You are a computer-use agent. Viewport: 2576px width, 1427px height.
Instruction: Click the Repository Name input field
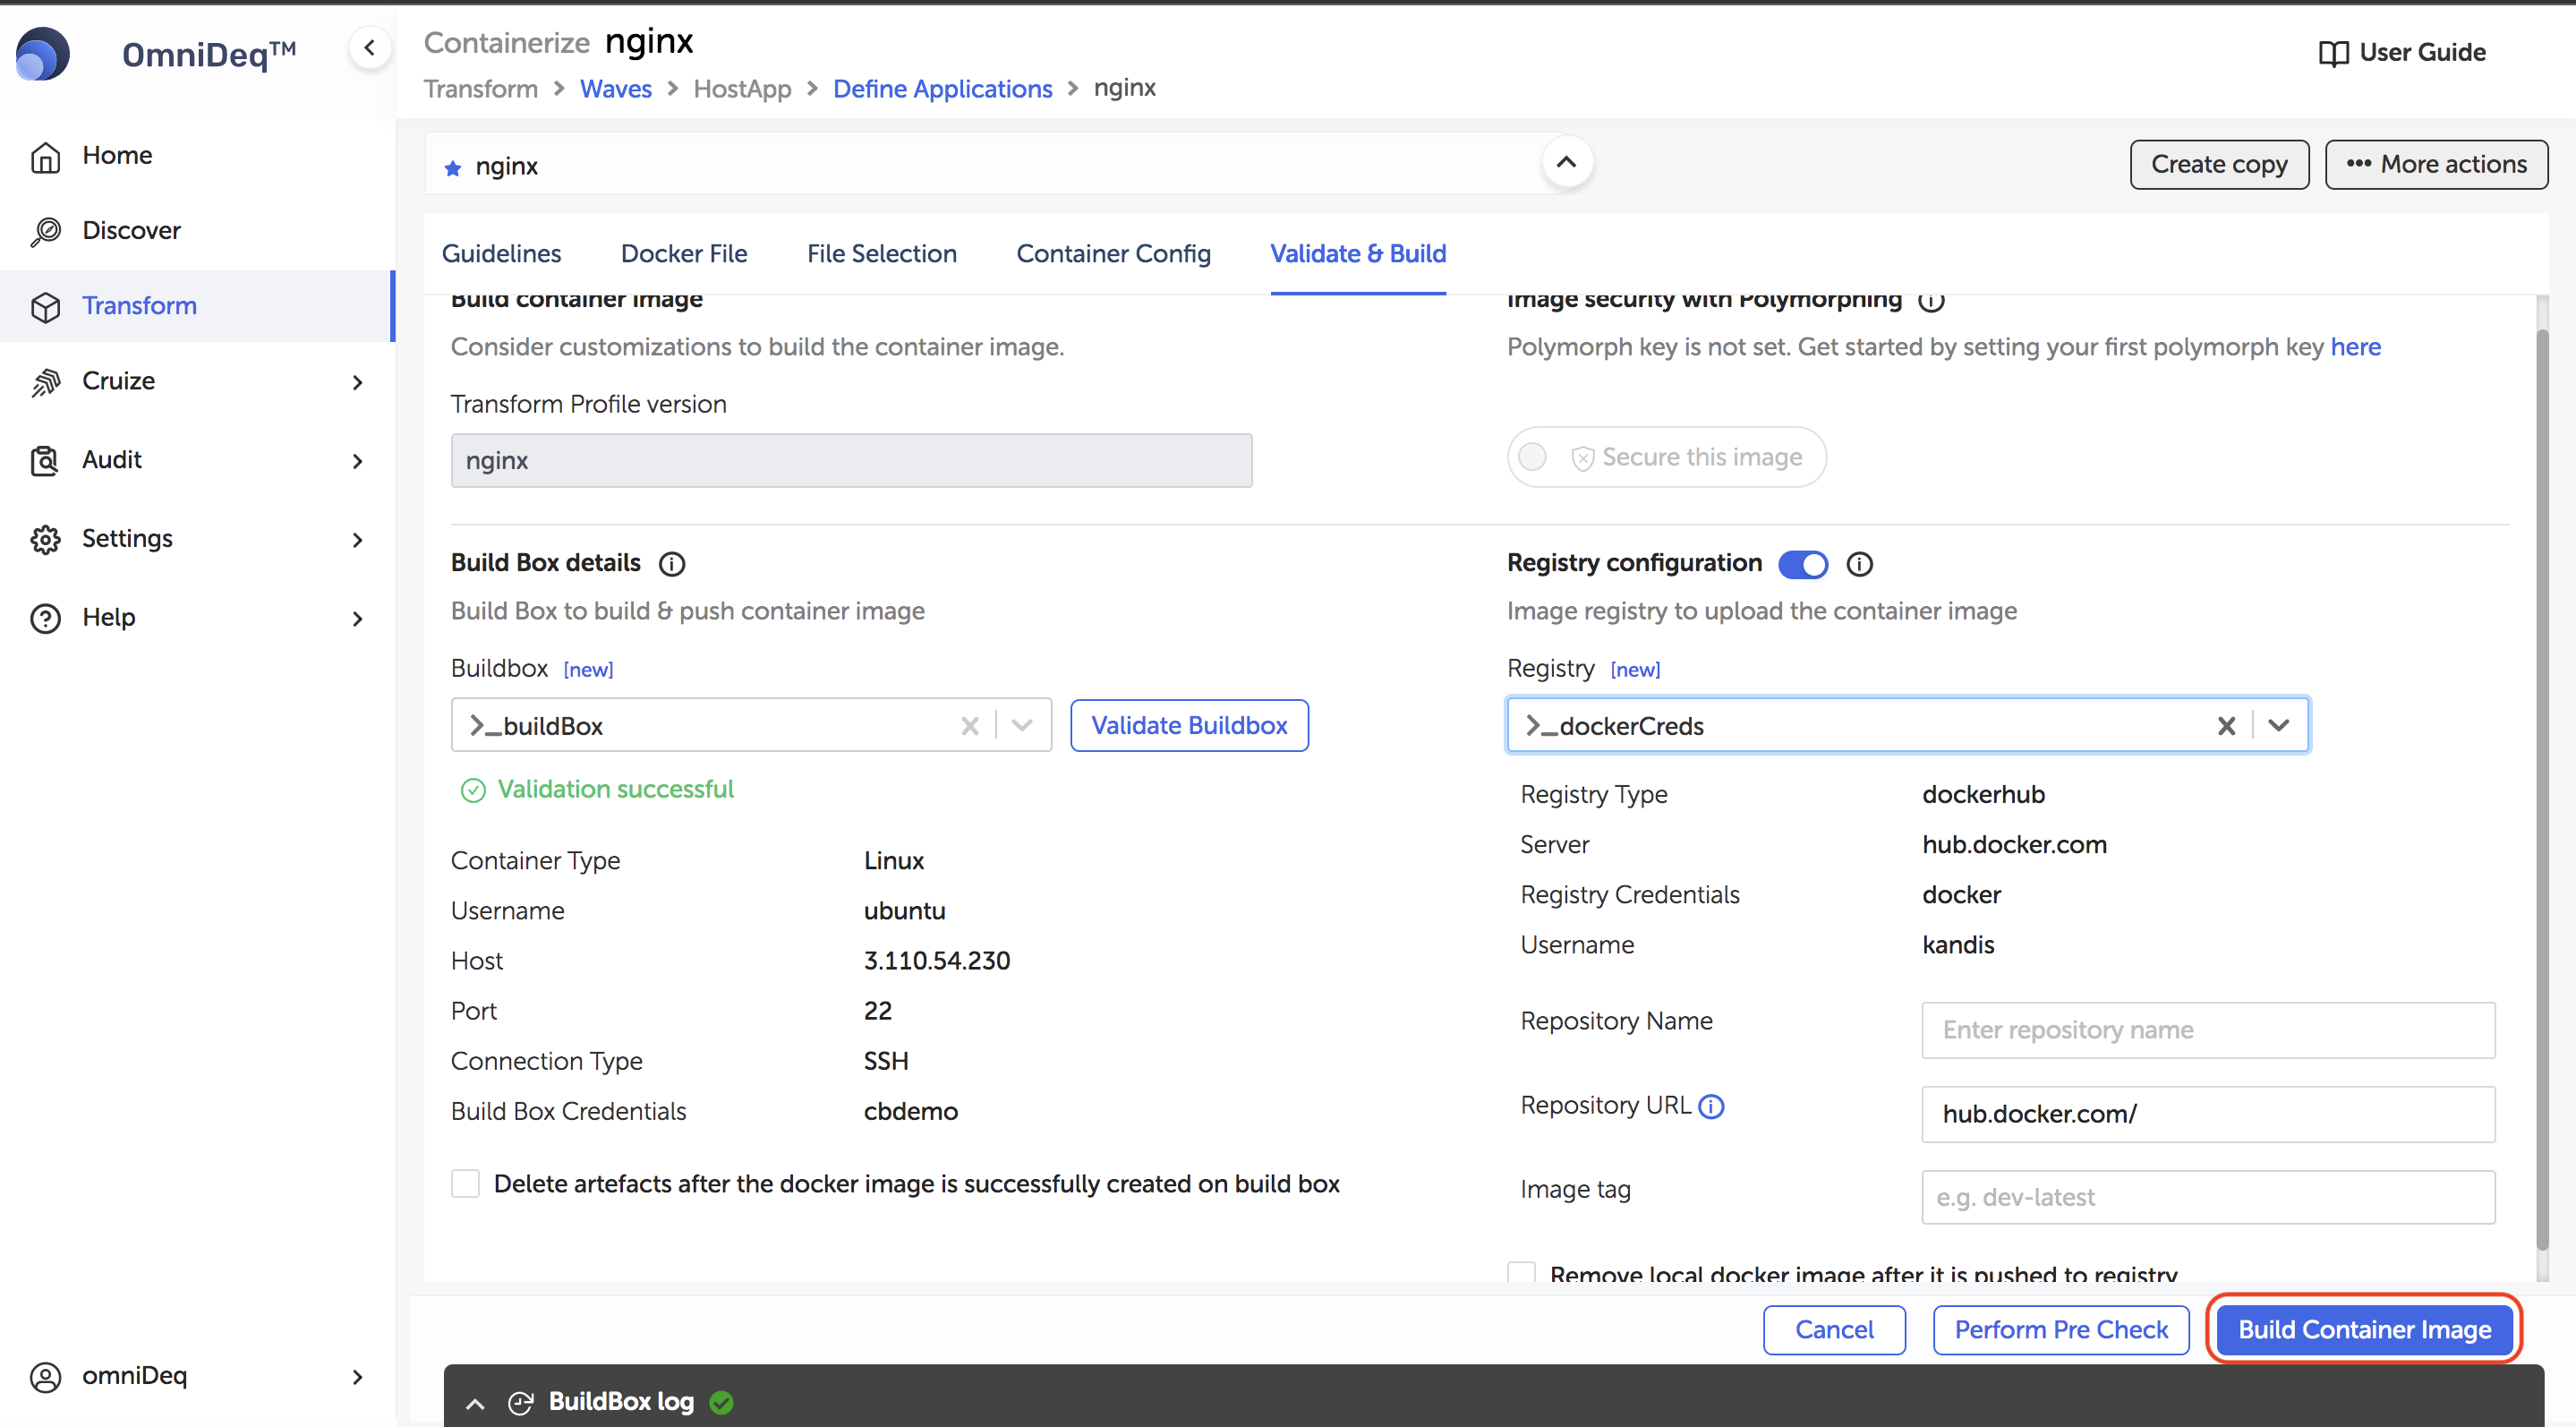(2207, 1030)
